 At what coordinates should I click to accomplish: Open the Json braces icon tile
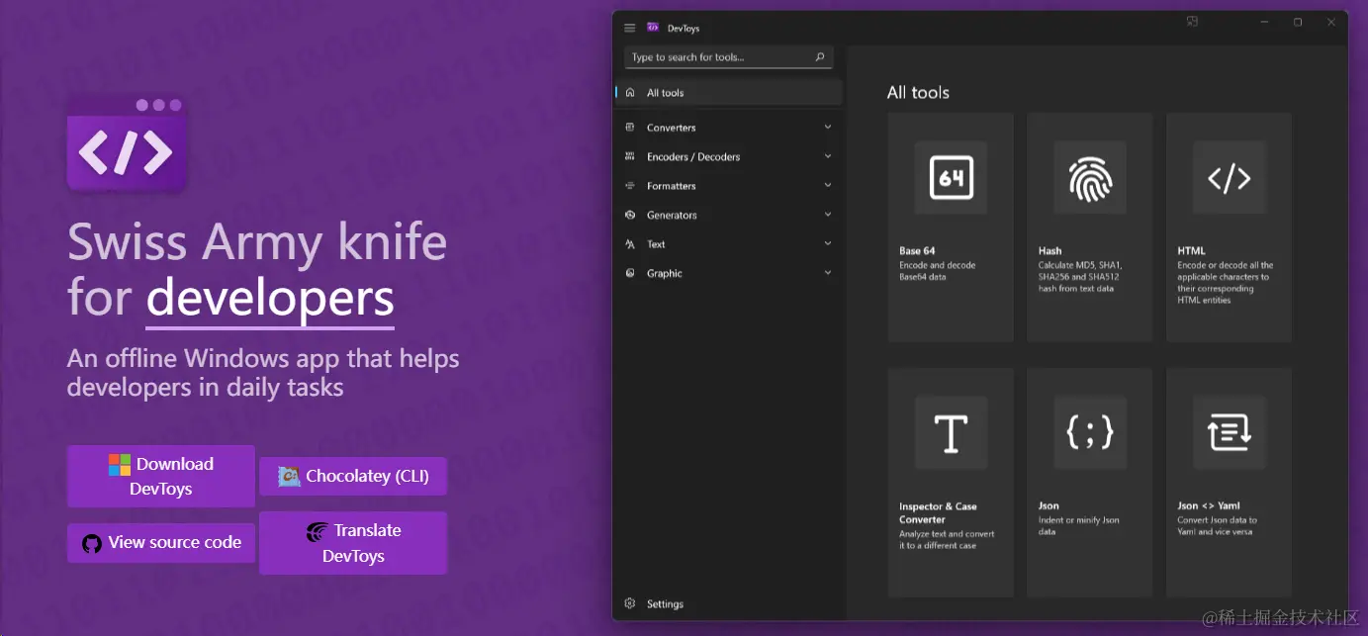(1090, 433)
